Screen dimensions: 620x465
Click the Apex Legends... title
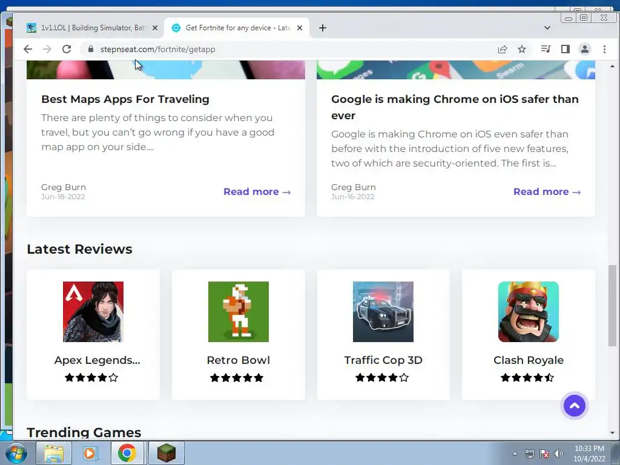click(97, 360)
